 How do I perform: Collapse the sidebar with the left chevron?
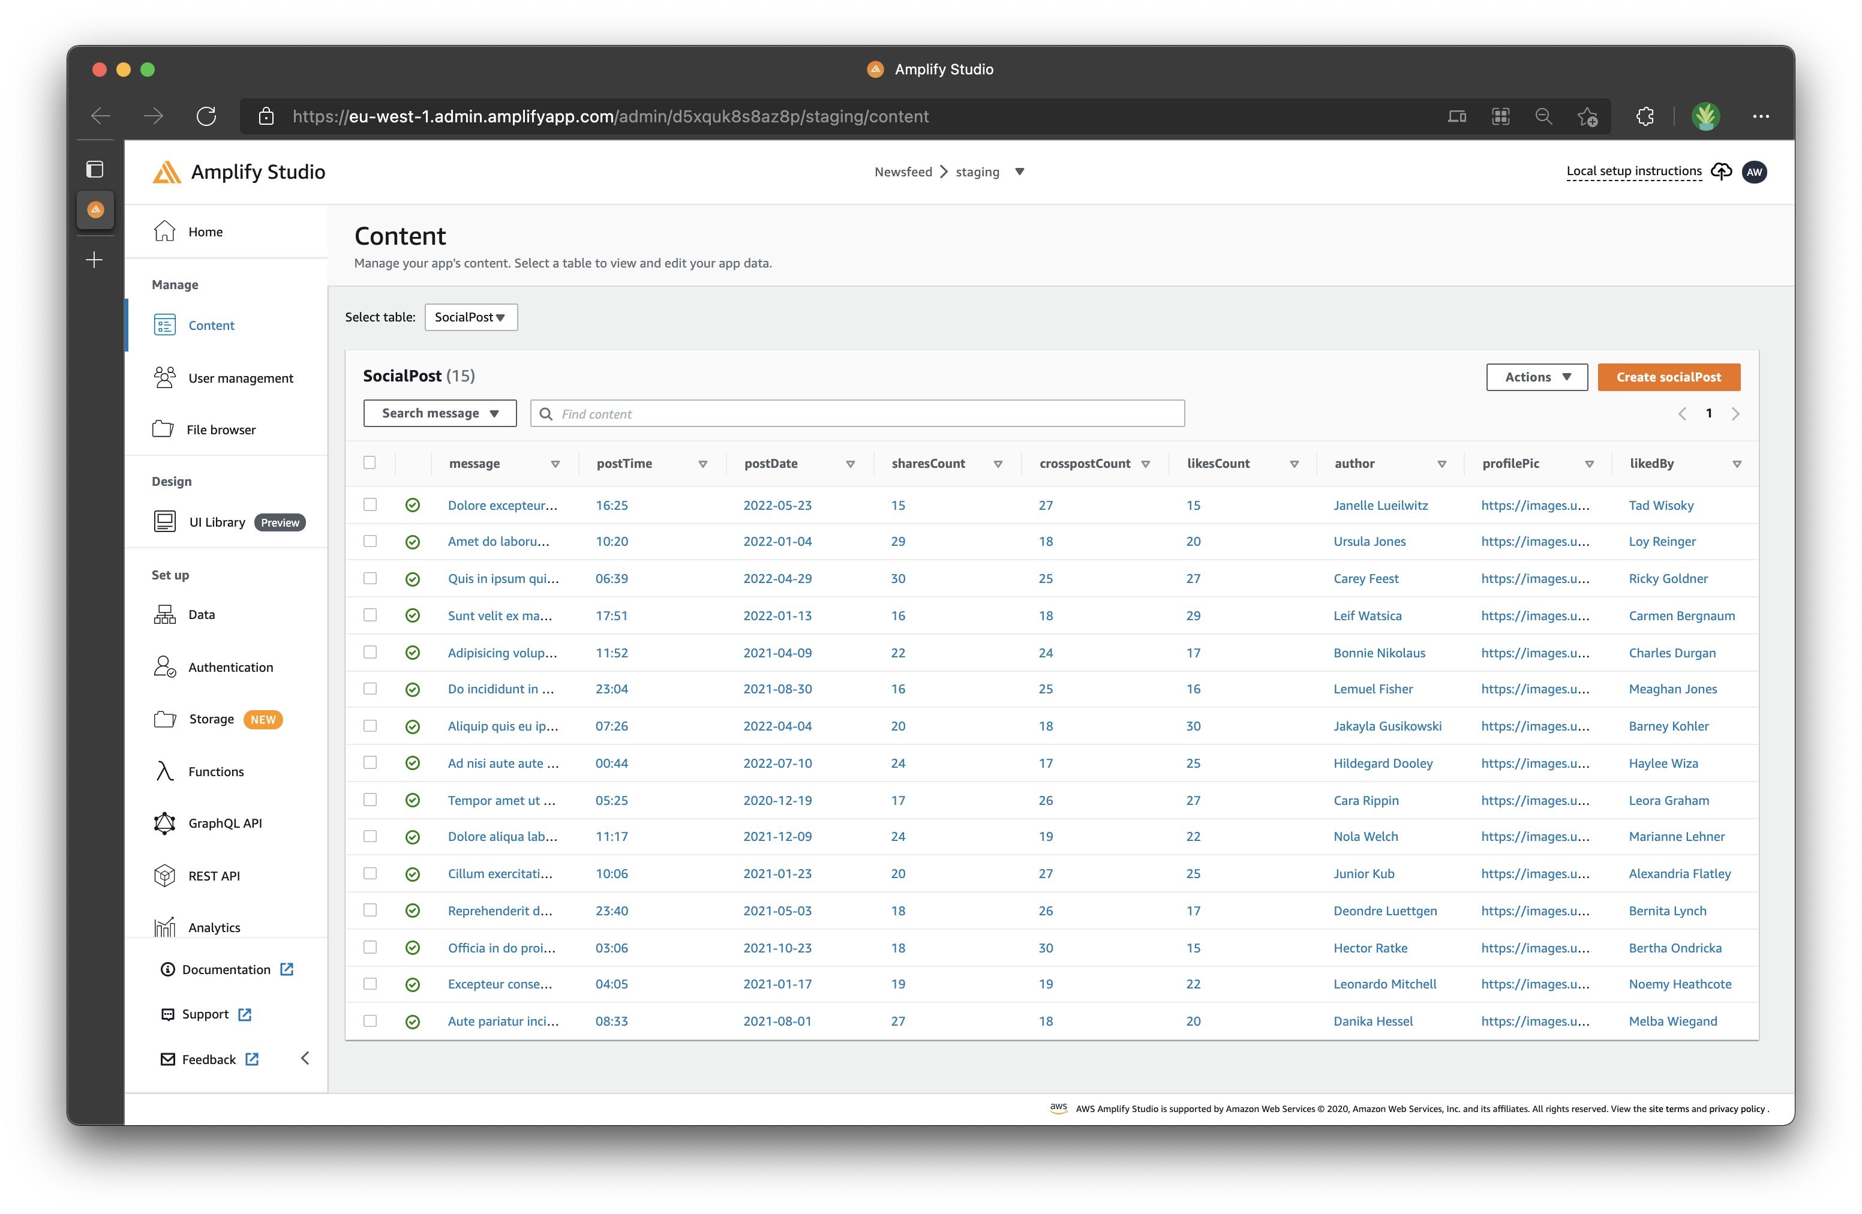305,1058
